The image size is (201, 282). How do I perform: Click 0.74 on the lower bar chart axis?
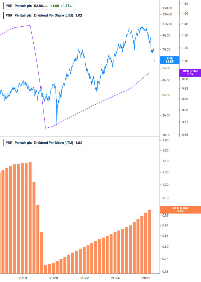click(x=165, y=259)
